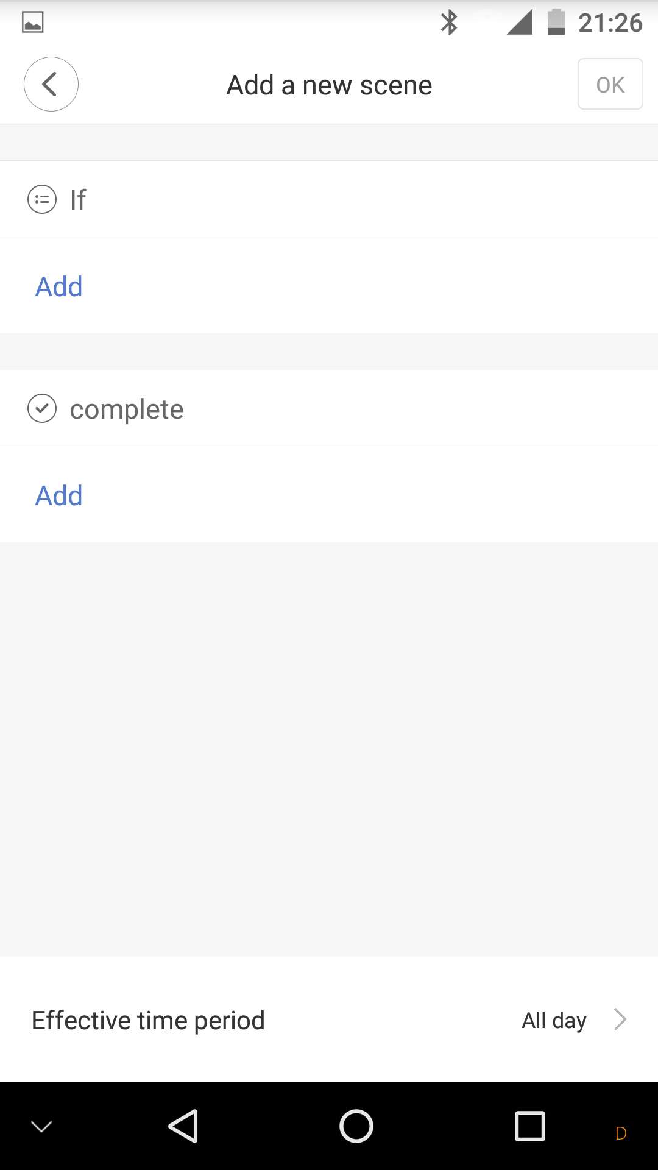Add a condition under If
The width and height of the screenshot is (658, 1170).
point(59,286)
